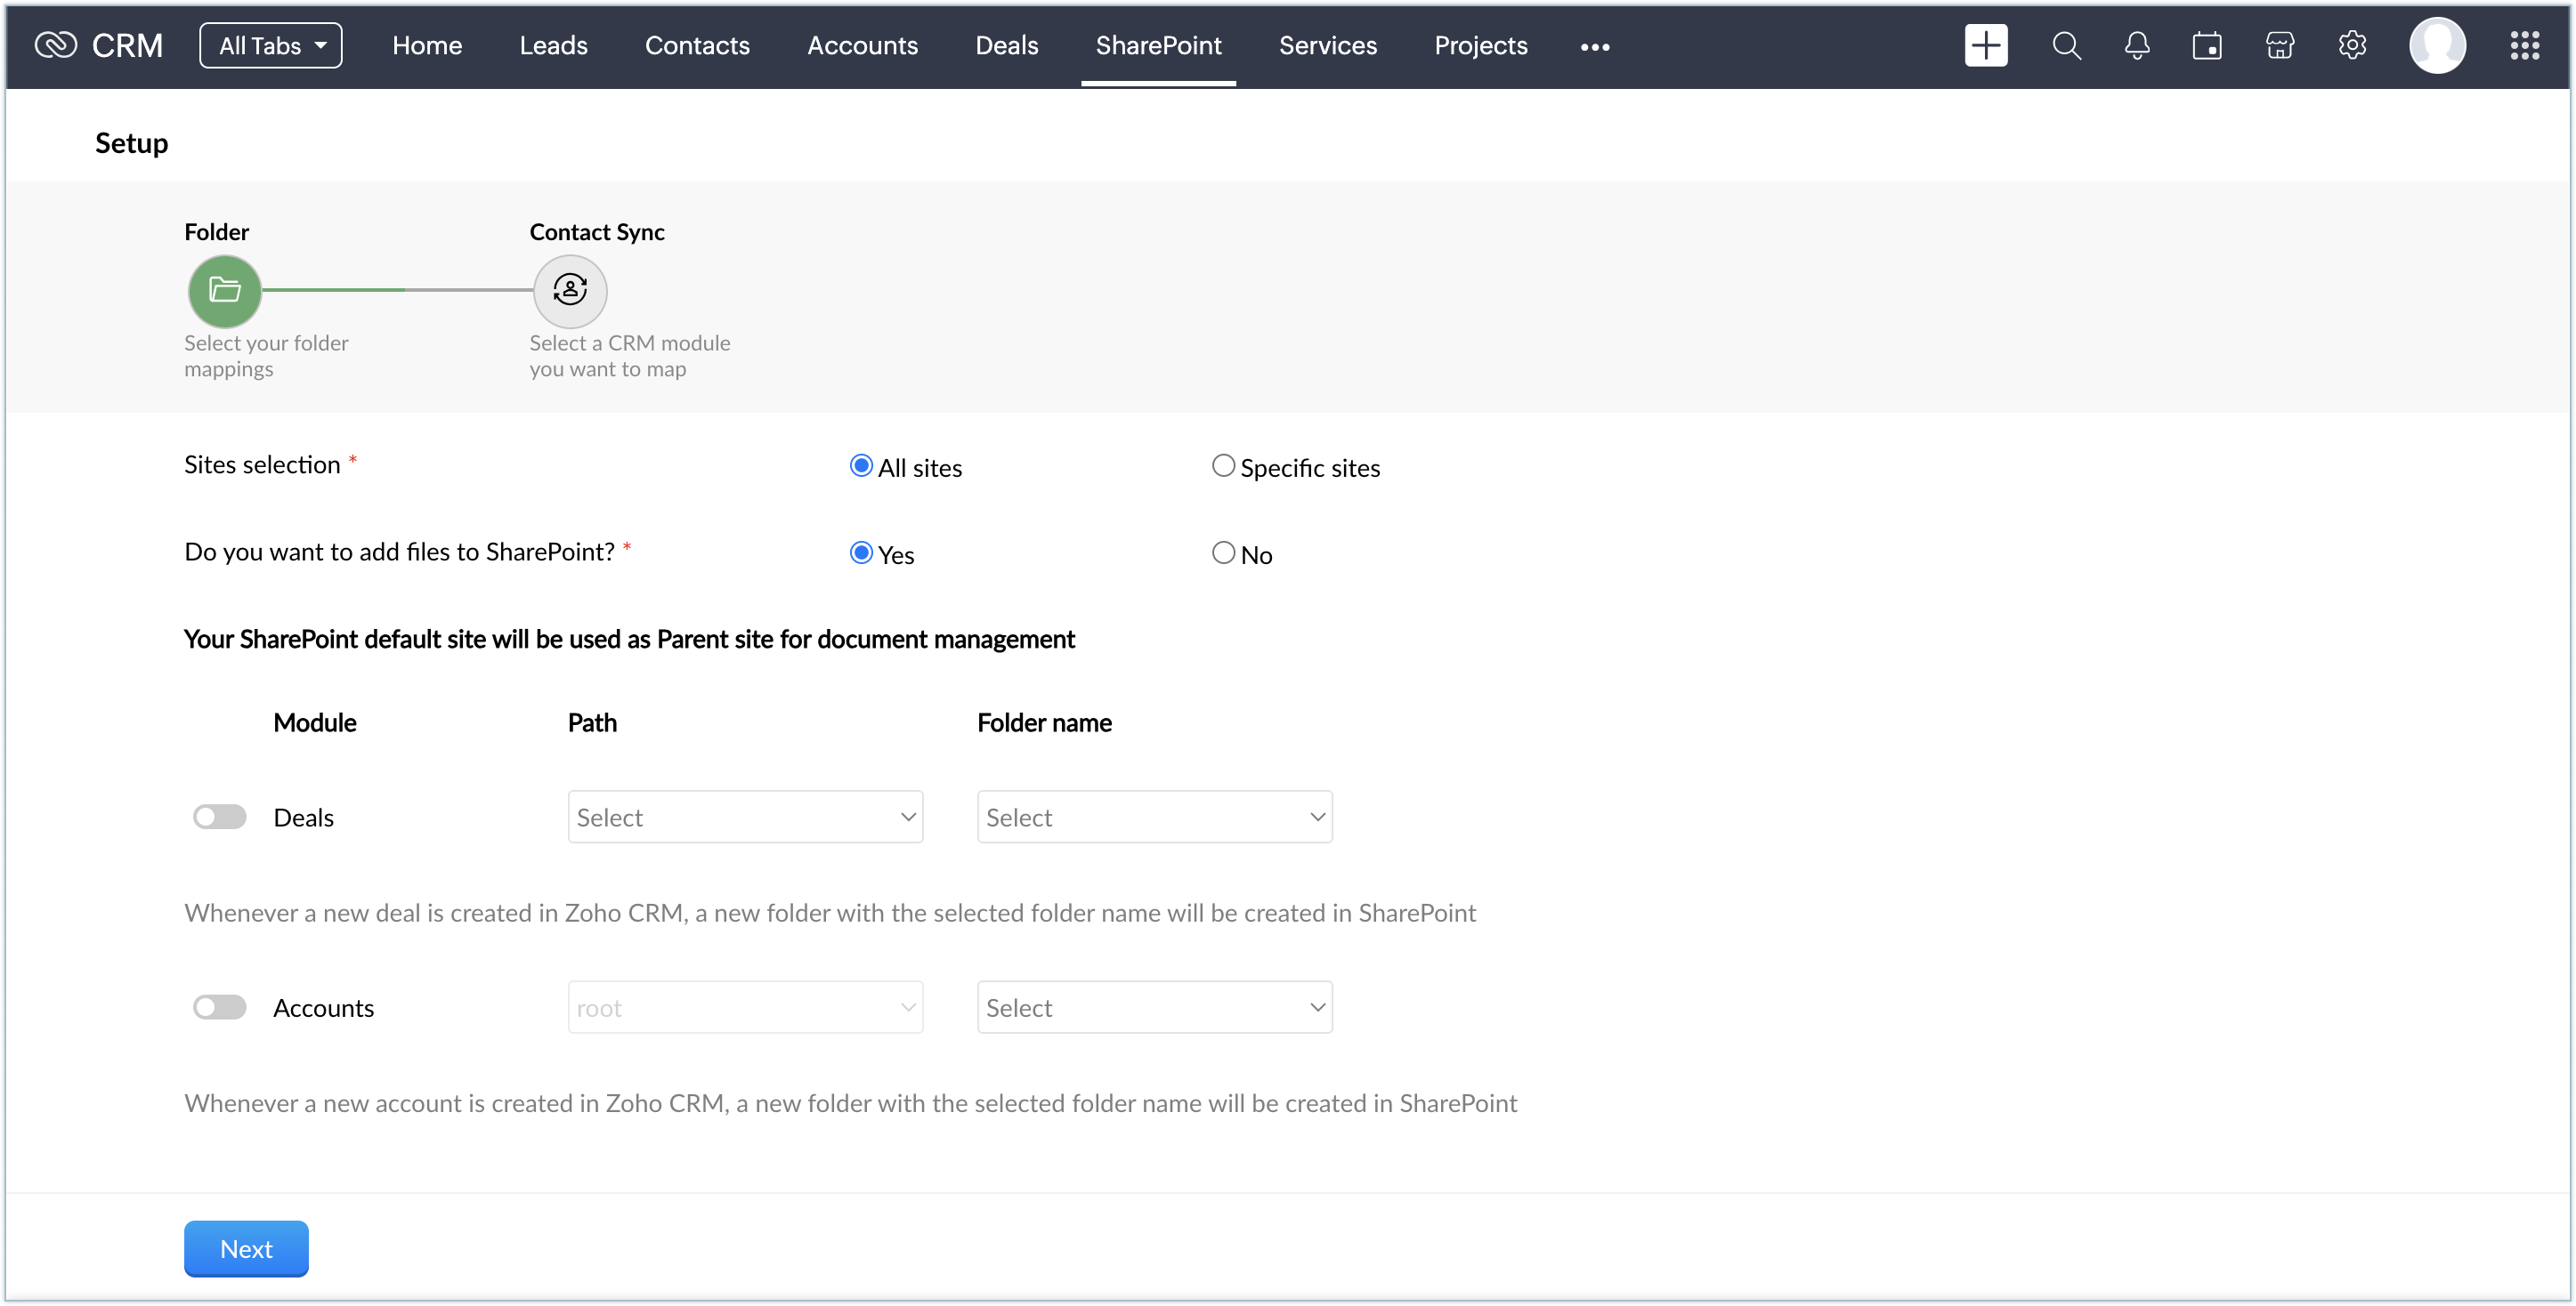
Task: Click the Next button
Action: (246, 1249)
